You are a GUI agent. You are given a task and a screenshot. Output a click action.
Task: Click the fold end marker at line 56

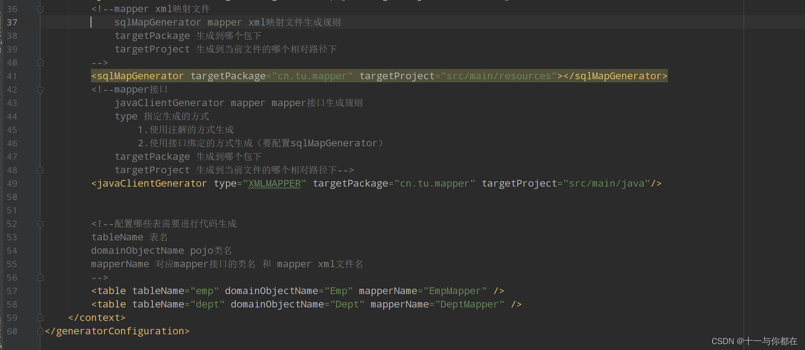tap(40, 277)
